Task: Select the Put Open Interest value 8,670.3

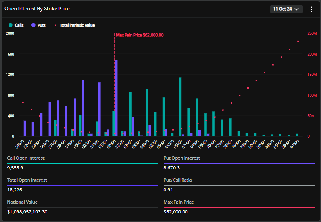Action: coord(172,168)
